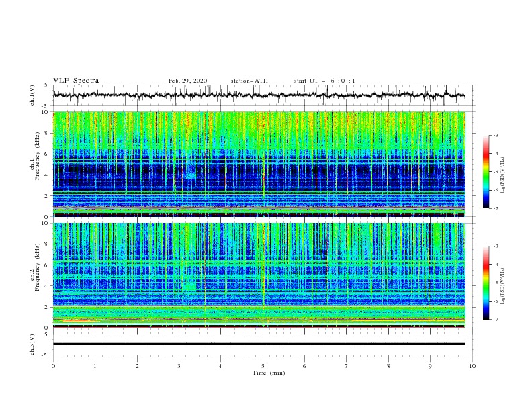Click the "0" tick on the Time axis
Image resolution: width=532 pixels, height=411 pixels.
[x=53, y=366]
